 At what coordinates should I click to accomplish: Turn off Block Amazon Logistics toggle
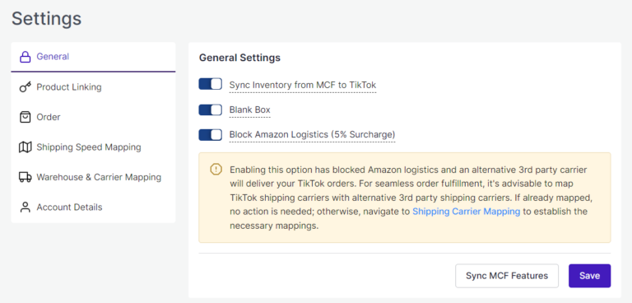click(211, 135)
